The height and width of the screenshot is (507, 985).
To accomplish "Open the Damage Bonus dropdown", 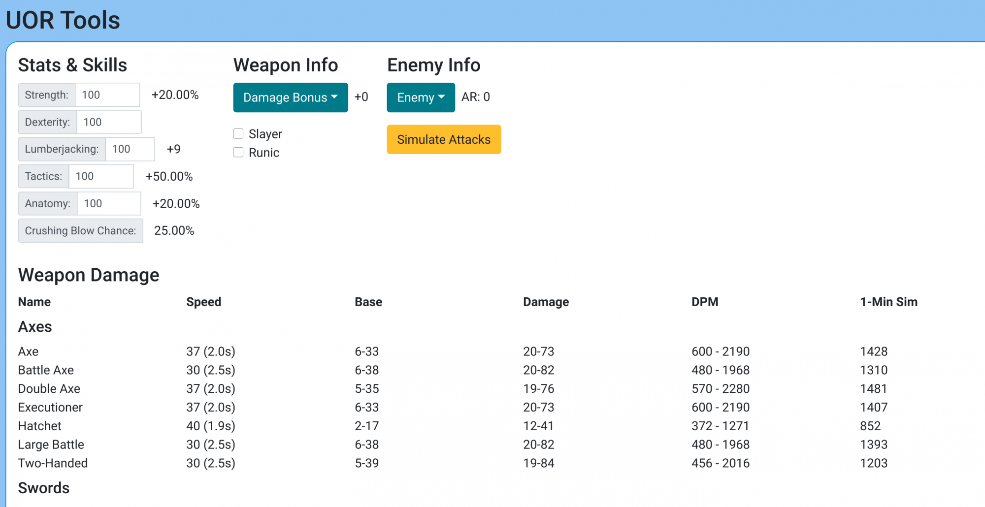I will tap(291, 97).
